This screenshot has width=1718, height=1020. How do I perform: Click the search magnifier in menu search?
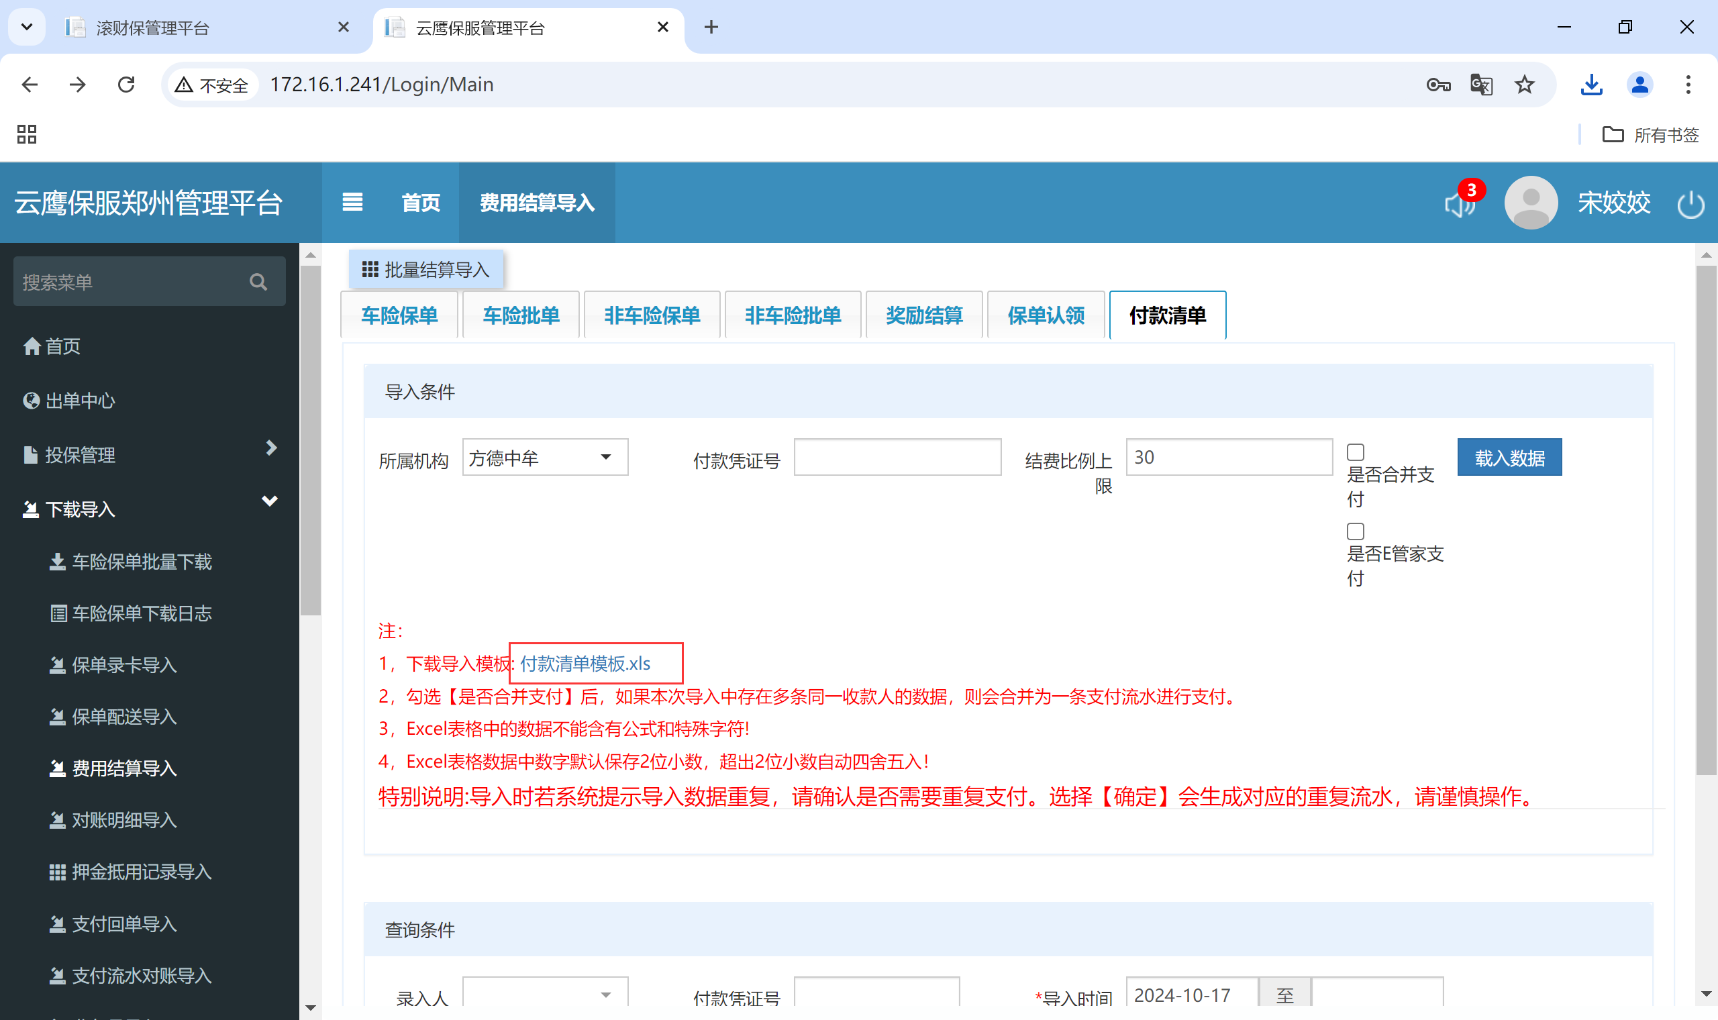point(258,282)
